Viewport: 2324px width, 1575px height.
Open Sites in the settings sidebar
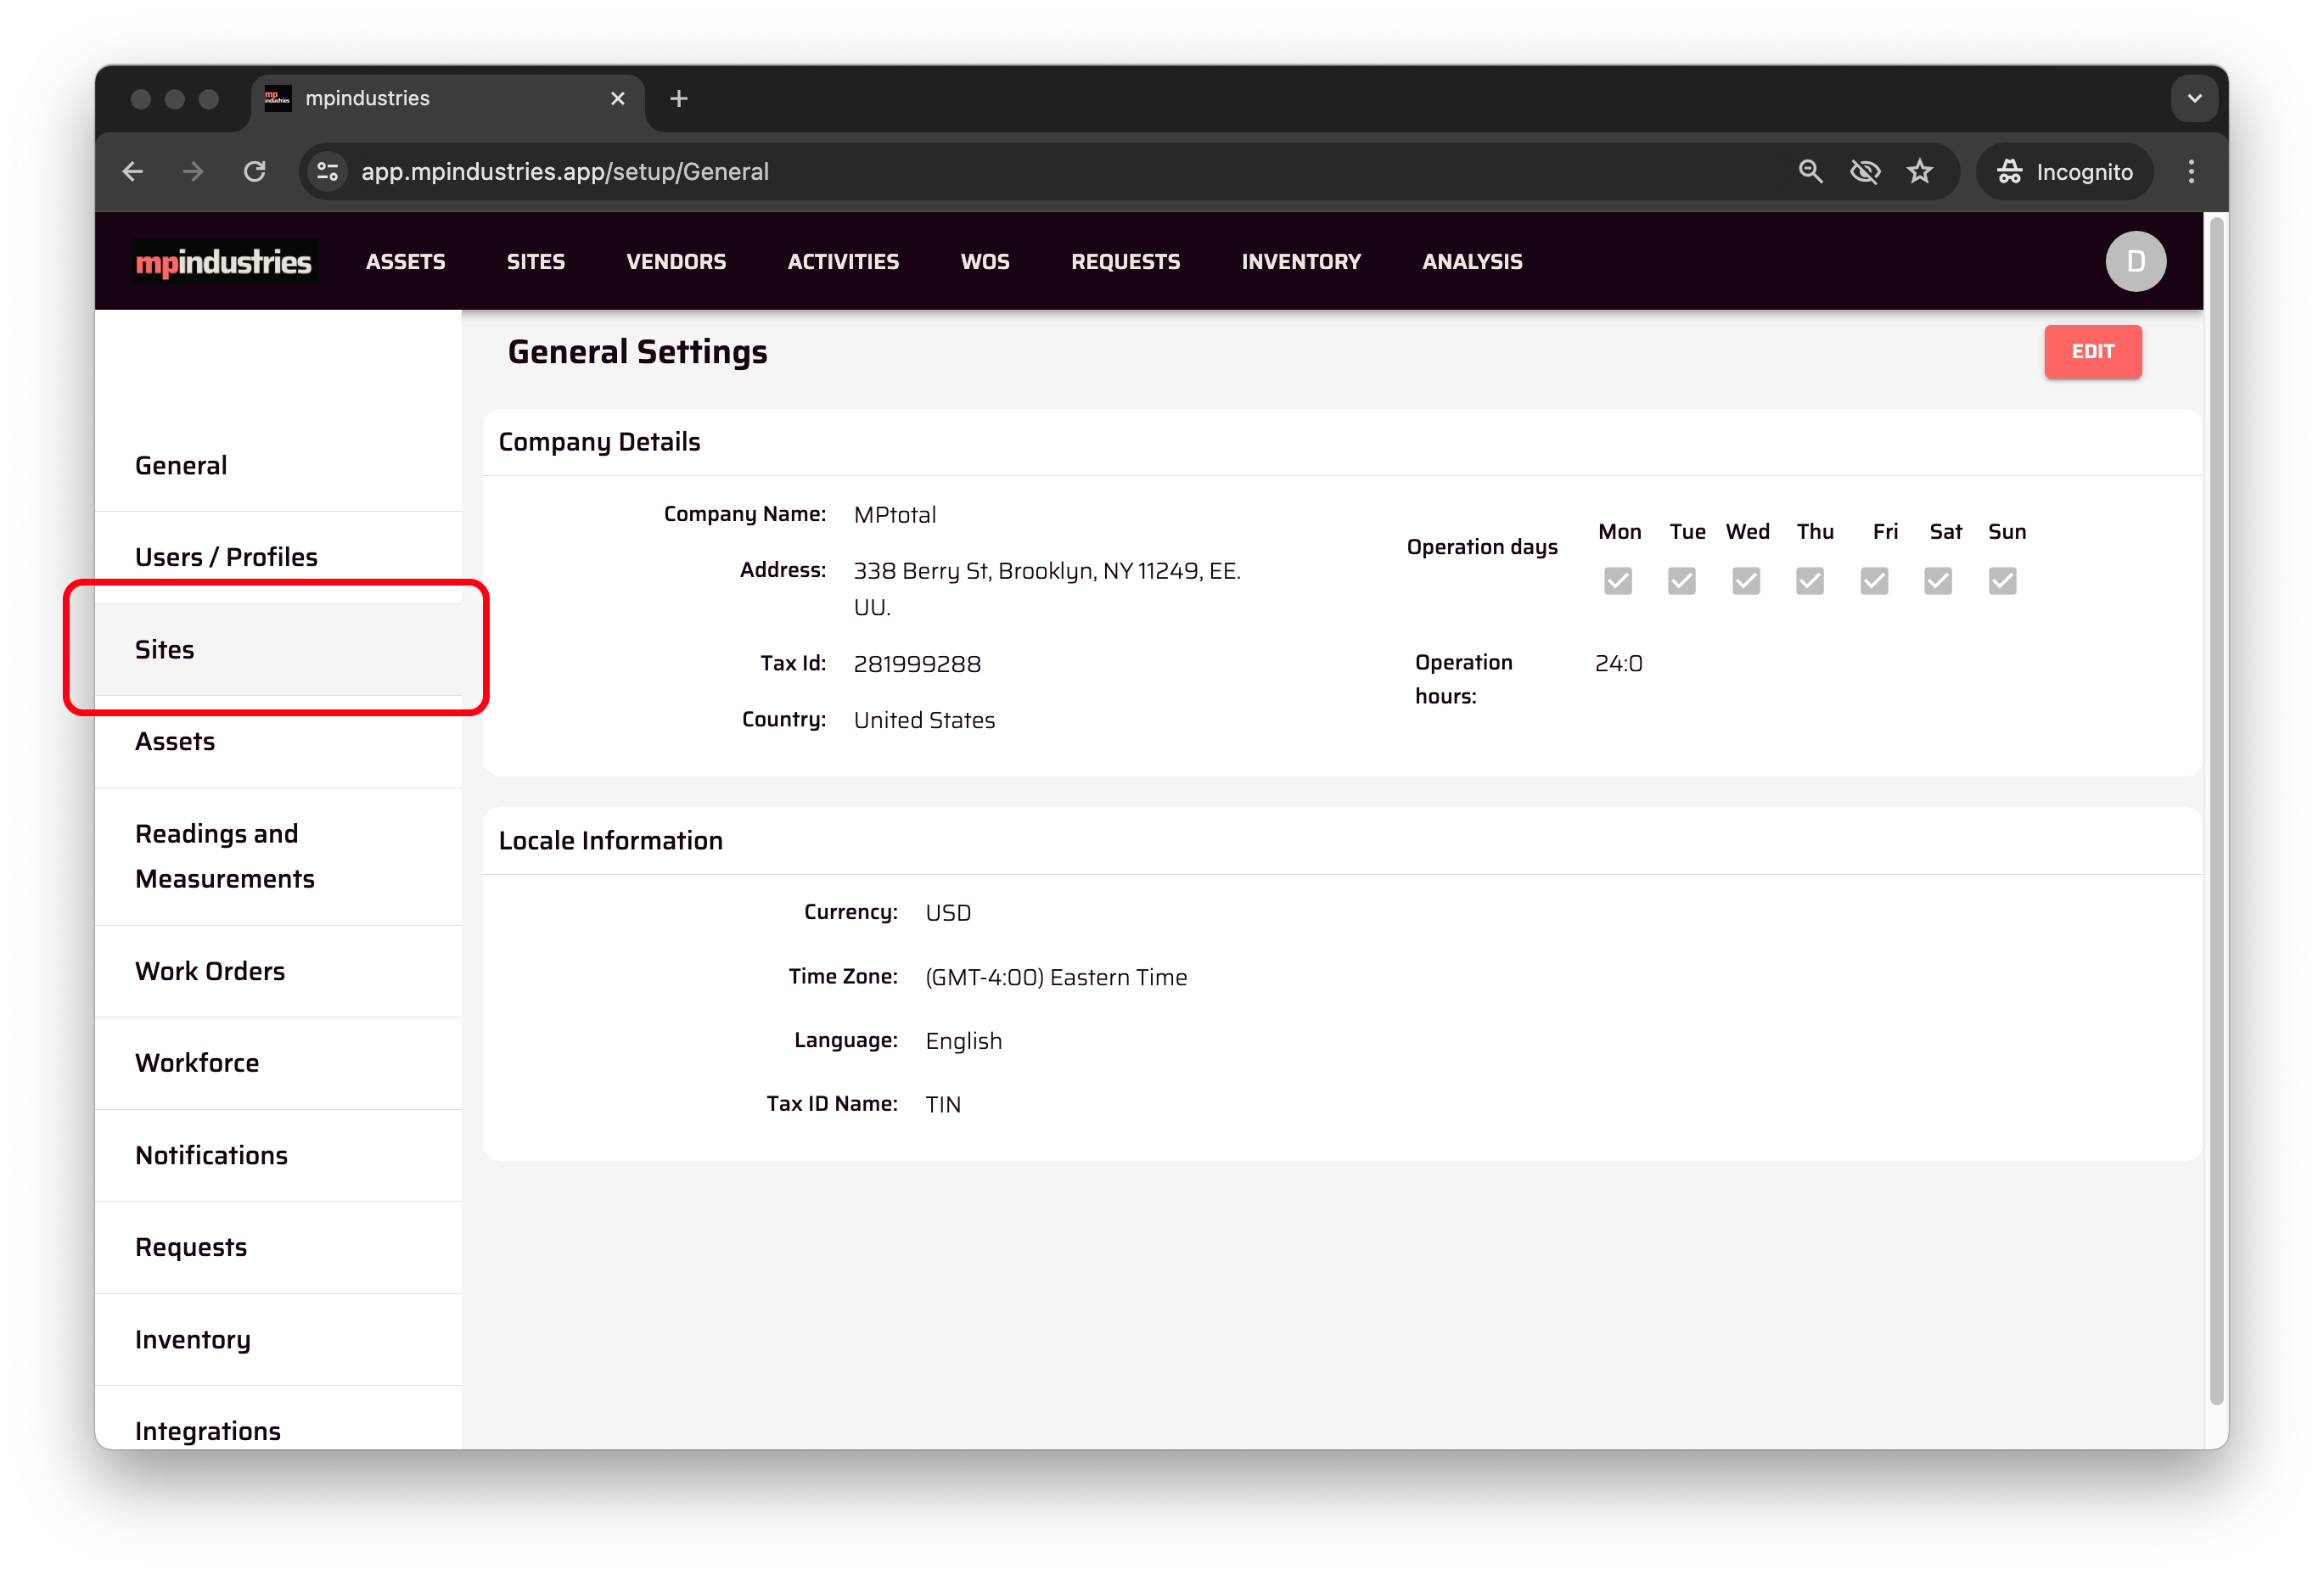click(165, 650)
